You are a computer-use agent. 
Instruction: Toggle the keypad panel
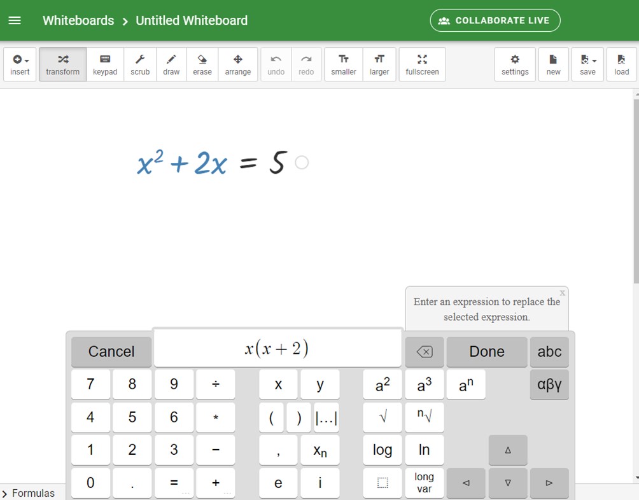click(x=105, y=64)
